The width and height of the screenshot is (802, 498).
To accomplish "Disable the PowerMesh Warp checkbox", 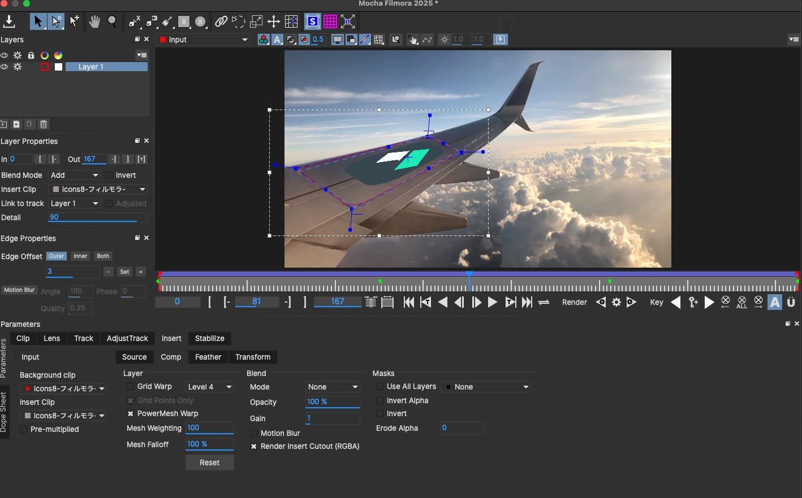I will [x=130, y=414].
